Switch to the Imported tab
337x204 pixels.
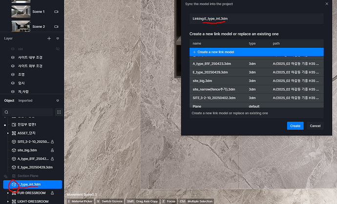(x=25, y=101)
